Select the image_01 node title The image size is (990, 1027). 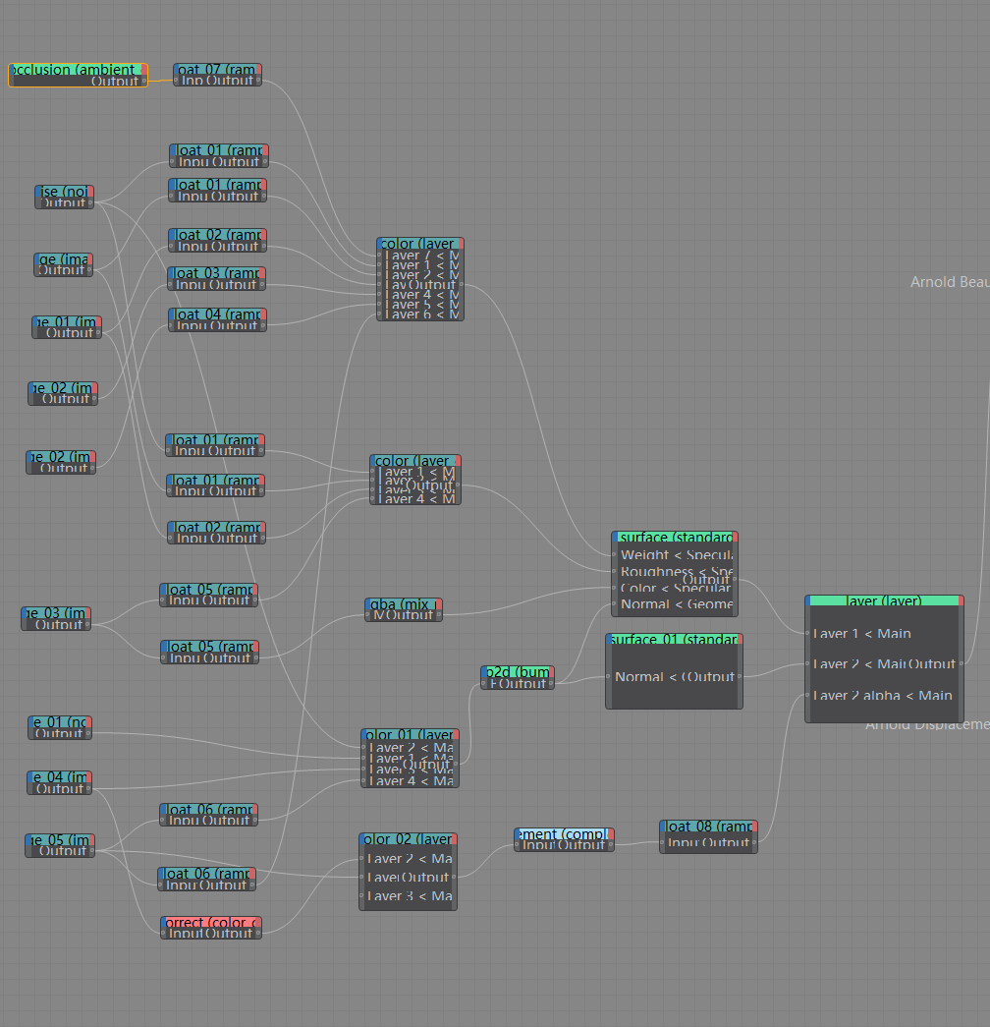pyautogui.click(x=66, y=321)
